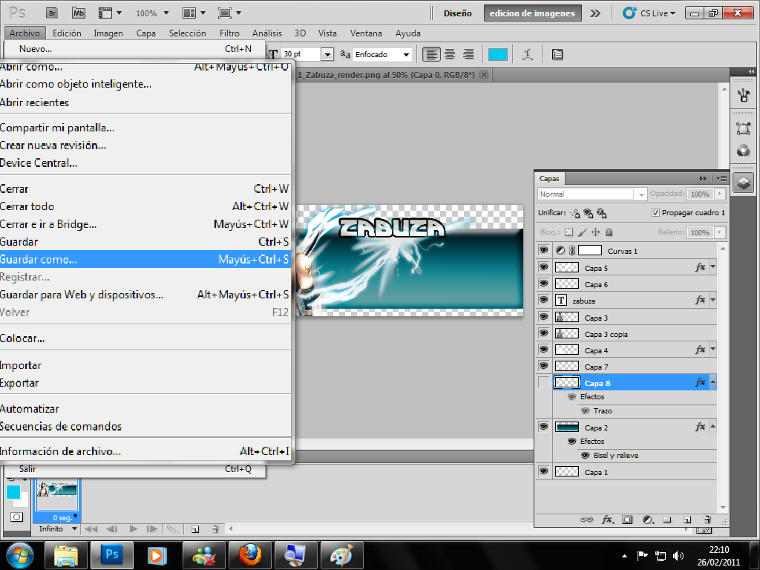This screenshot has width=760, height=570.
Task: Toggle the character and paragraph panels
Action: tap(557, 54)
